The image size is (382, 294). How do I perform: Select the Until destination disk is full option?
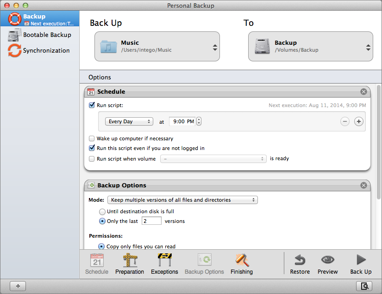(102, 211)
